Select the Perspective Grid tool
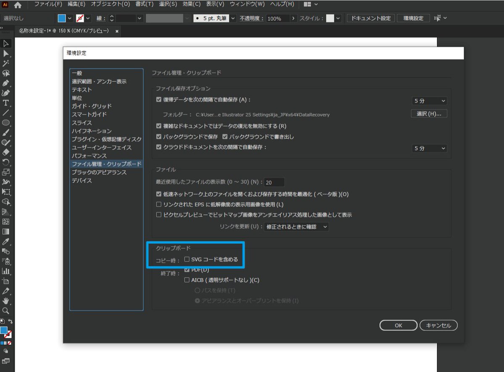 [6, 212]
